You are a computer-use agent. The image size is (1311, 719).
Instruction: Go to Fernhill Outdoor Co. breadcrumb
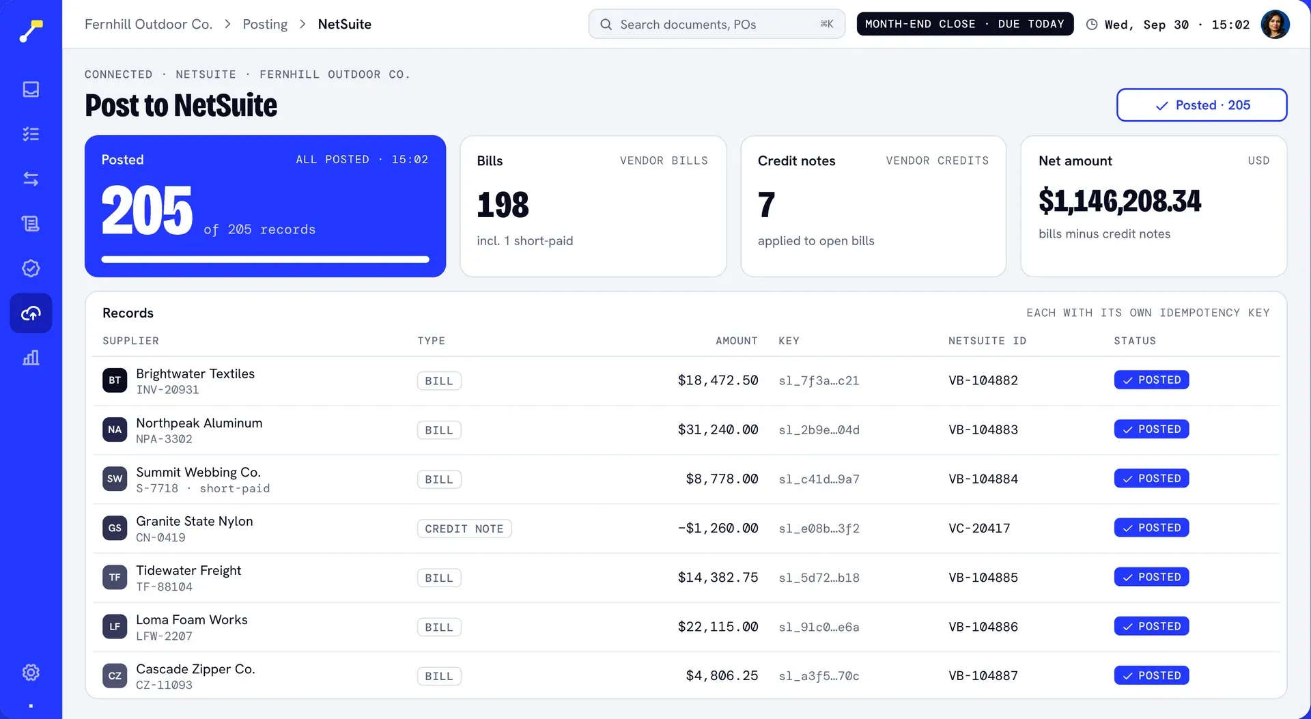[x=148, y=25]
